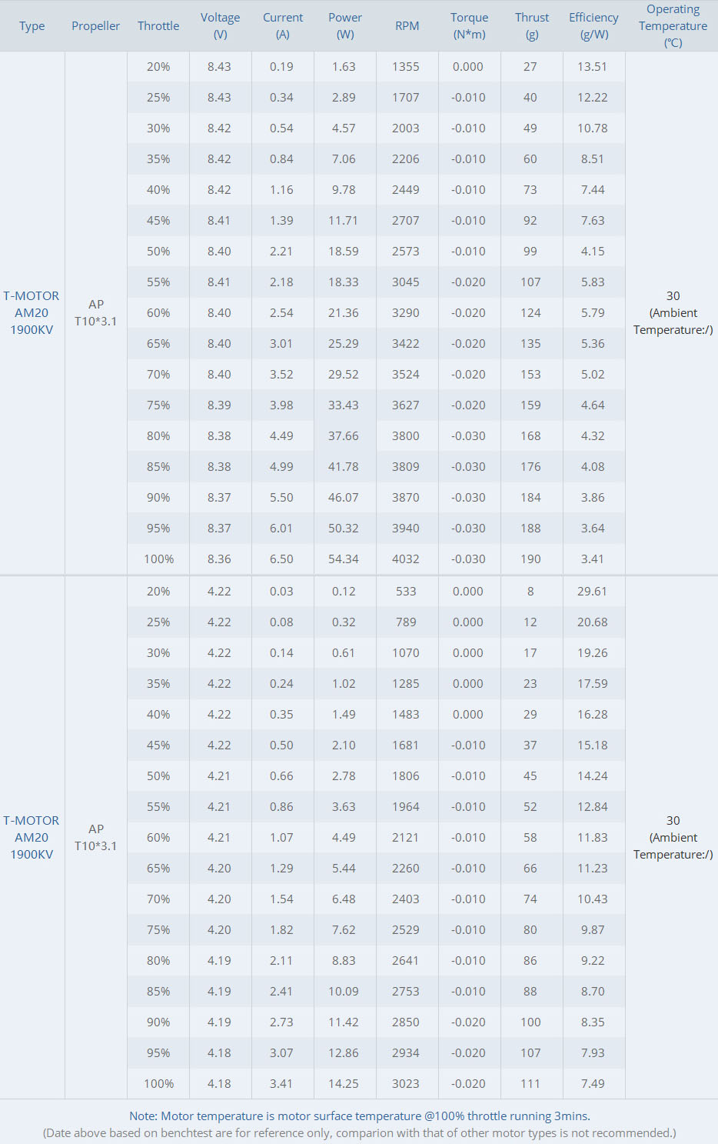Click the motor temperature note text
Viewport: 718px width, 1144px height.
coord(360,1116)
